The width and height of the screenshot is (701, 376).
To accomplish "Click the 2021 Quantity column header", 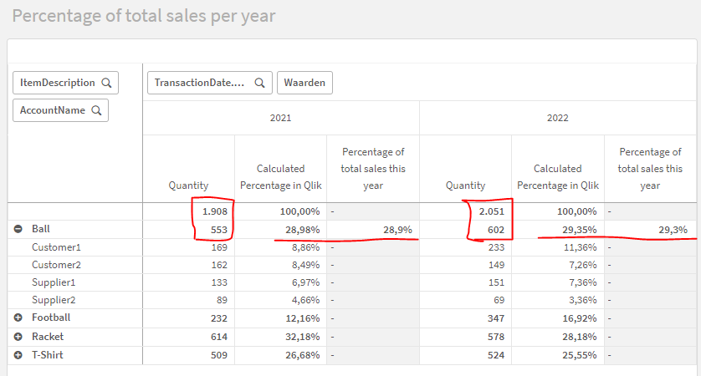I will point(188,185).
